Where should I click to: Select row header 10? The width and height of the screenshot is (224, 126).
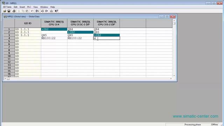(x=9, y=56)
